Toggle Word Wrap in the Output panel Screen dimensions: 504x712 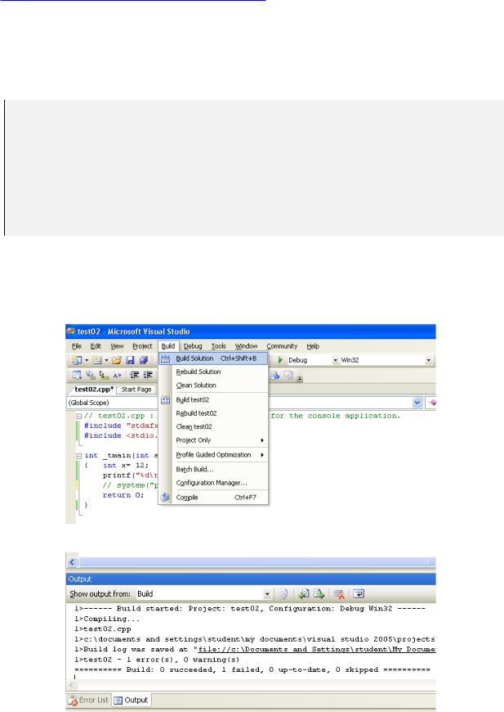point(359,593)
